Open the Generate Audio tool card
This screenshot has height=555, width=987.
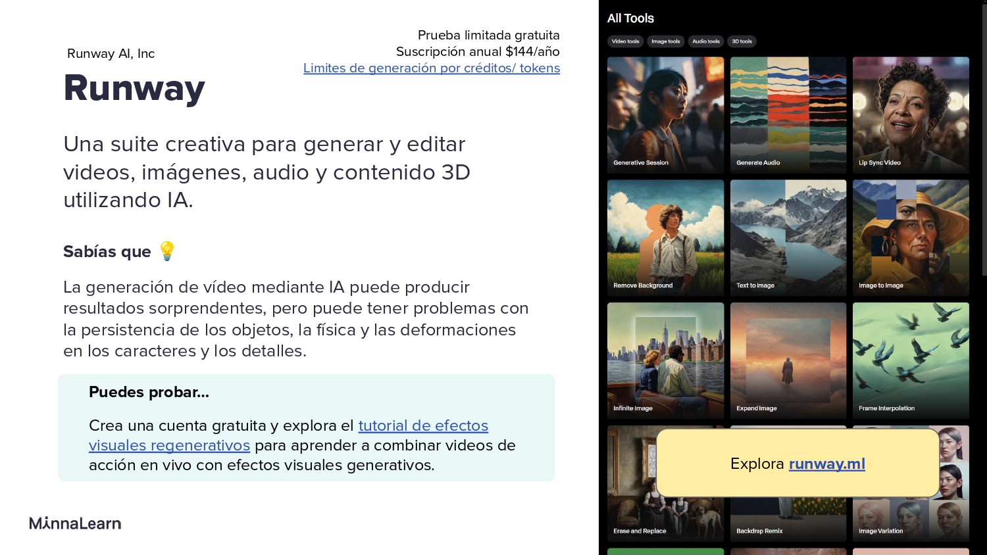click(x=788, y=115)
